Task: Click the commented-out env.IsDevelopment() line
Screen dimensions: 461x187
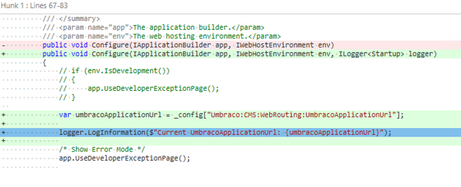Action: (x=114, y=71)
